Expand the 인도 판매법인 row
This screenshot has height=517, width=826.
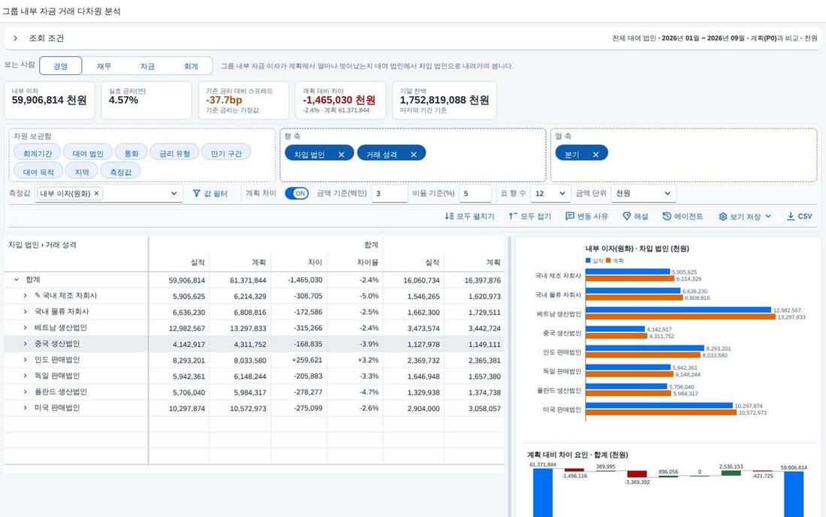pos(25,360)
